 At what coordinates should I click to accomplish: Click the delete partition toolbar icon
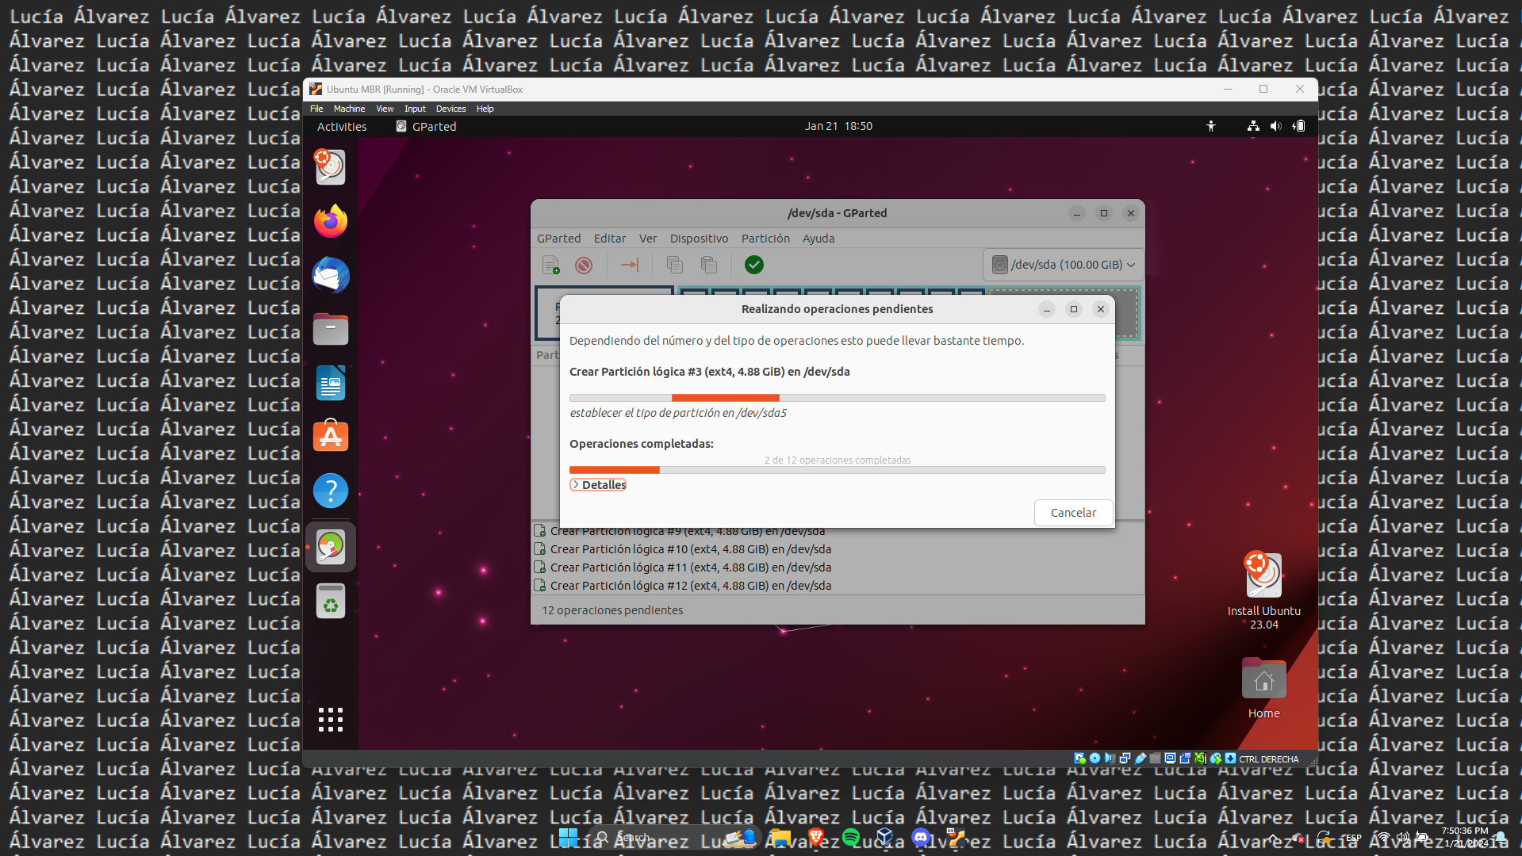[x=584, y=265]
